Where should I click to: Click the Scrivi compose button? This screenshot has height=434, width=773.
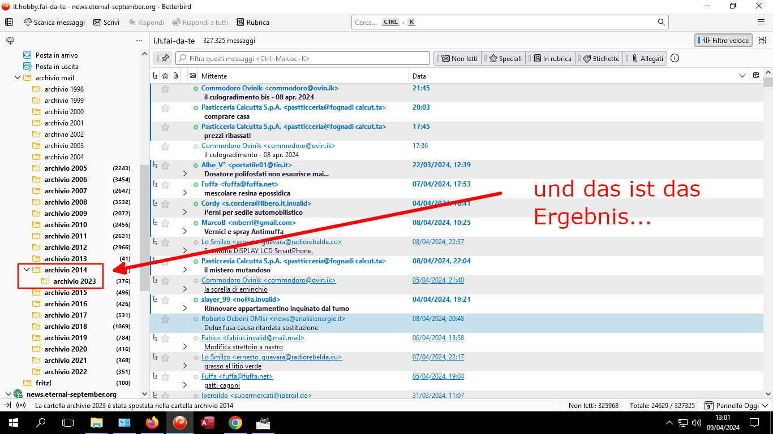(106, 23)
